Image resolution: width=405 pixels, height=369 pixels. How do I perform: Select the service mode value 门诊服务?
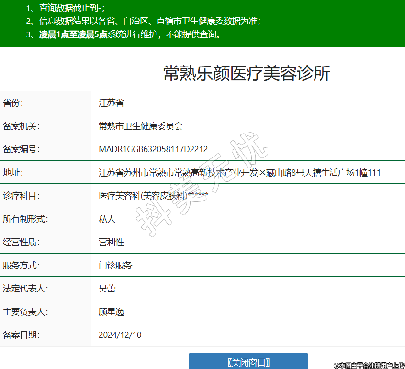[115, 266]
